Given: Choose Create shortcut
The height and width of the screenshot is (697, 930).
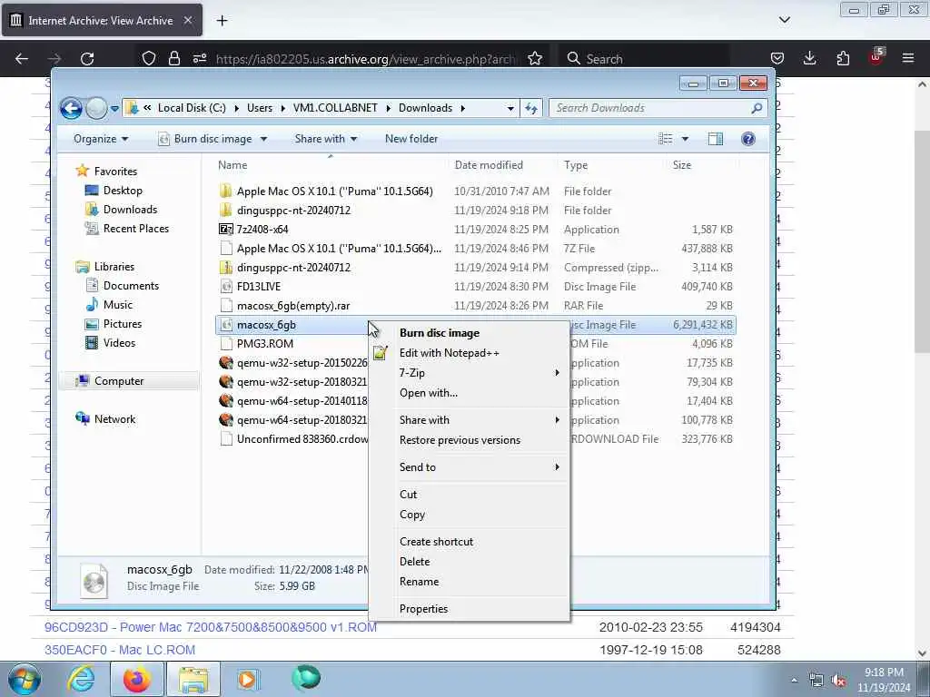Looking at the screenshot, I should [x=436, y=542].
